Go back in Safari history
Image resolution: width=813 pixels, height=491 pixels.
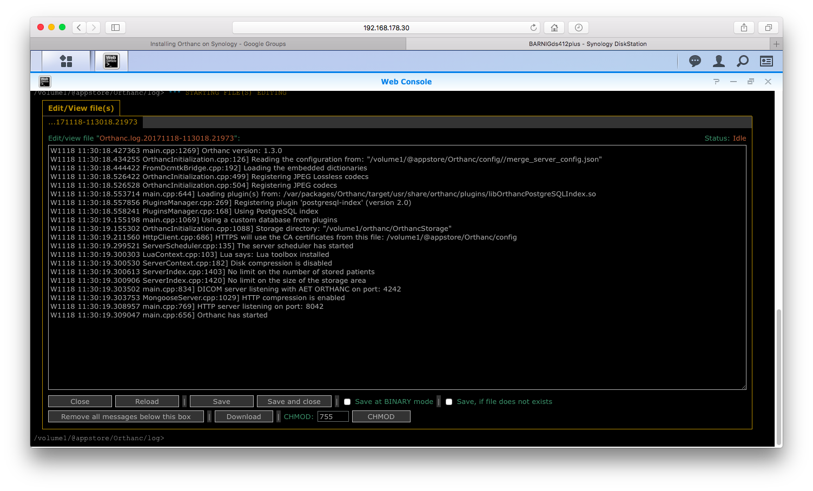[79, 28]
